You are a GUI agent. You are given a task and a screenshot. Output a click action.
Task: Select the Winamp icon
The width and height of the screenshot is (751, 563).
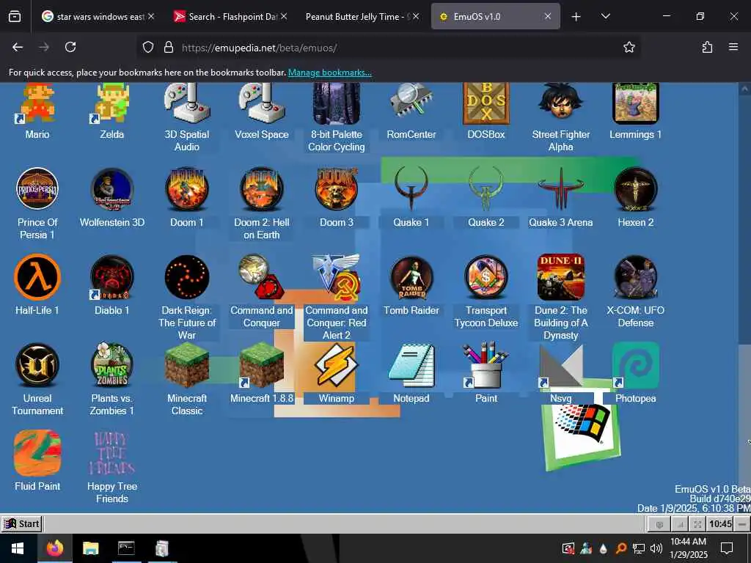pos(336,365)
